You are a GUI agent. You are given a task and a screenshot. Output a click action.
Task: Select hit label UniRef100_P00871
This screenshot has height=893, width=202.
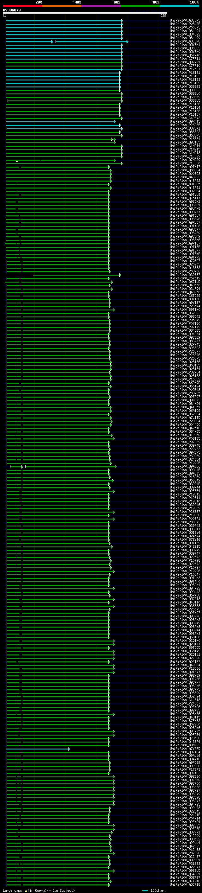[185, 519]
